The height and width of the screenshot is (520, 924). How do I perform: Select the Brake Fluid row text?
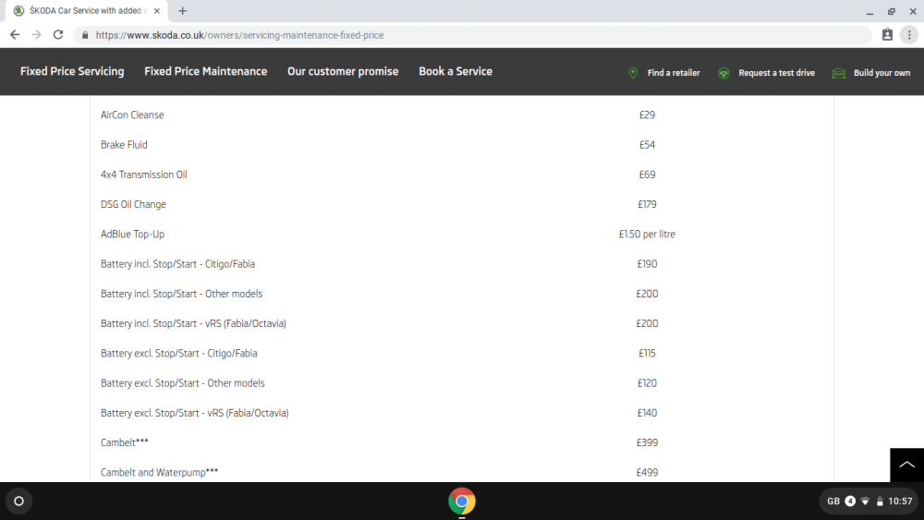[x=124, y=145]
